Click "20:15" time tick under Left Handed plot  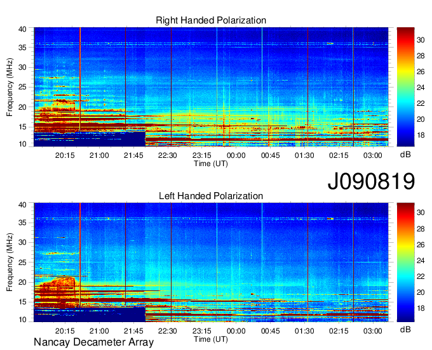point(65,331)
